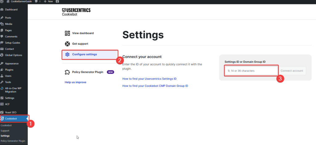
Task: Click the Tools wrench icon
Action: tap(2, 82)
